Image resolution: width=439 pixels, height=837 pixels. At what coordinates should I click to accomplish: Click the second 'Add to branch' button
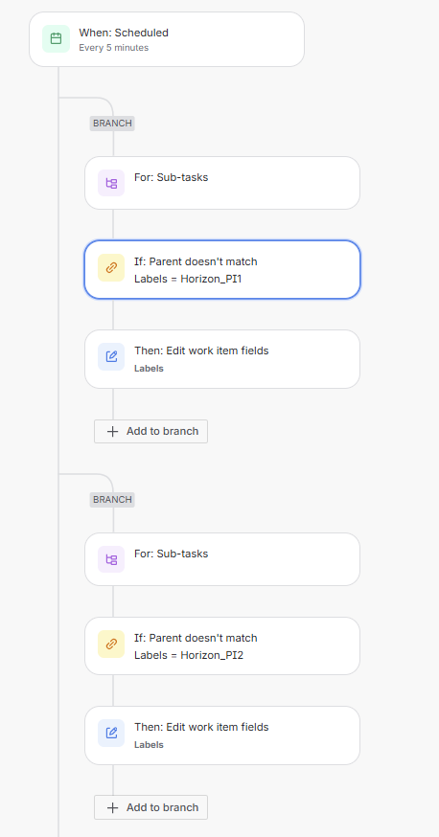click(x=151, y=807)
